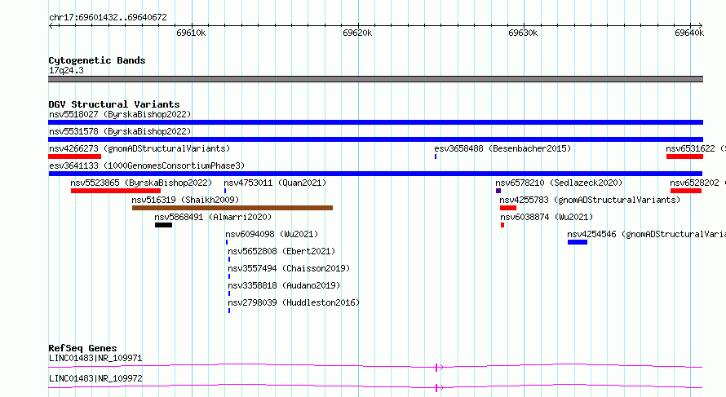The width and height of the screenshot is (726, 397).
Task: Click nsv5523865 (ByrskaBishop2022) label
Action: pyautogui.click(x=141, y=183)
